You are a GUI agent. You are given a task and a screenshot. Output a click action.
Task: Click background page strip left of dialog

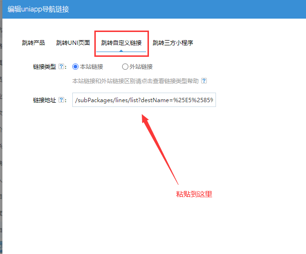pyautogui.click(x=1, y=143)
